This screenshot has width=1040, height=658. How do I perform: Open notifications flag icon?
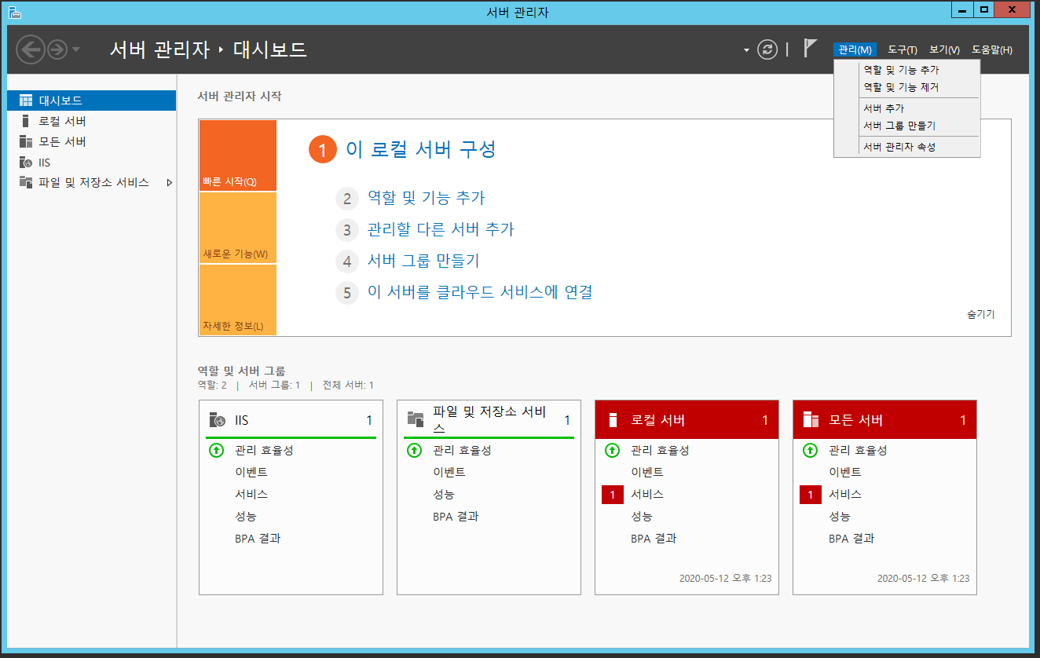pyautogui.click(x=811, y=48)
